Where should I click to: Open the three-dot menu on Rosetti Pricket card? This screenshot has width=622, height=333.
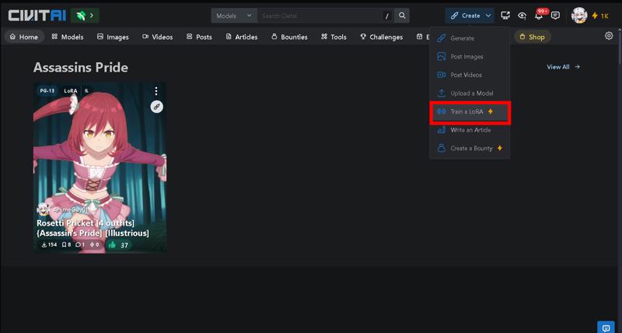(156, 91)
